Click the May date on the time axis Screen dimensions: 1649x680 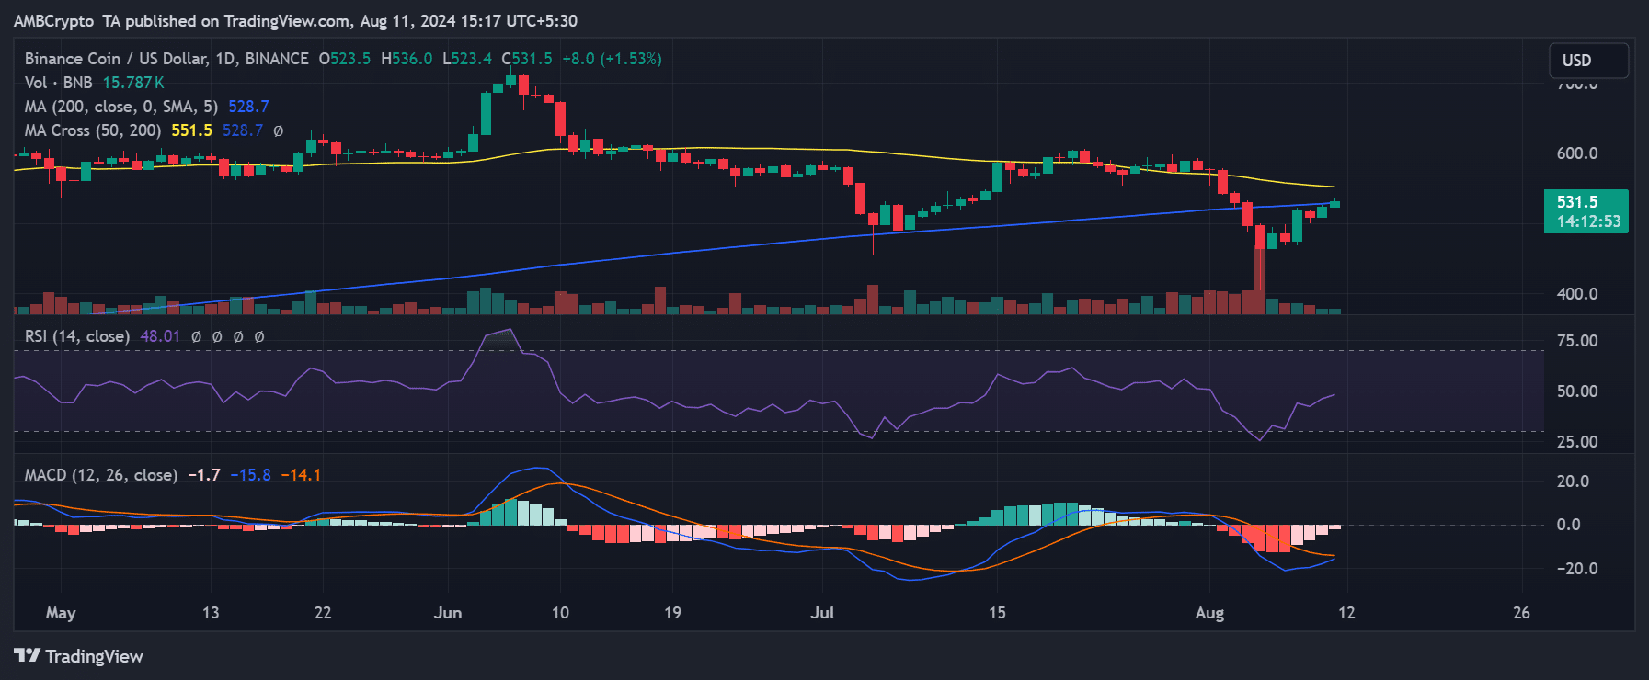(61, 613)
